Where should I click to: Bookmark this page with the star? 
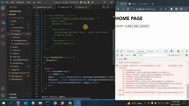[166, 9]
